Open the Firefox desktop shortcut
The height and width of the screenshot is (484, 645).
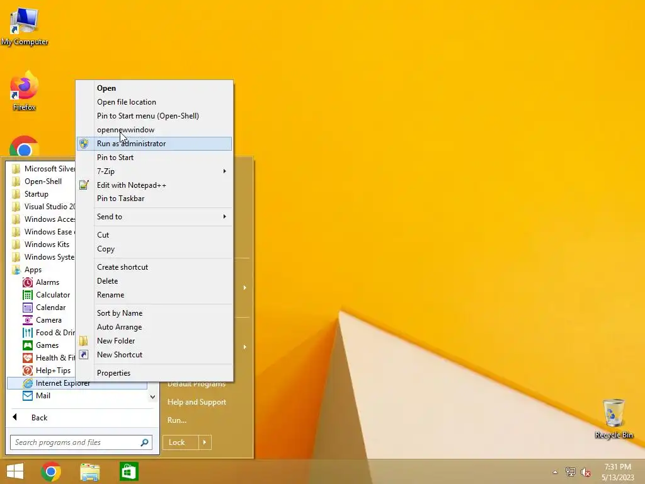tap(25, 91)
